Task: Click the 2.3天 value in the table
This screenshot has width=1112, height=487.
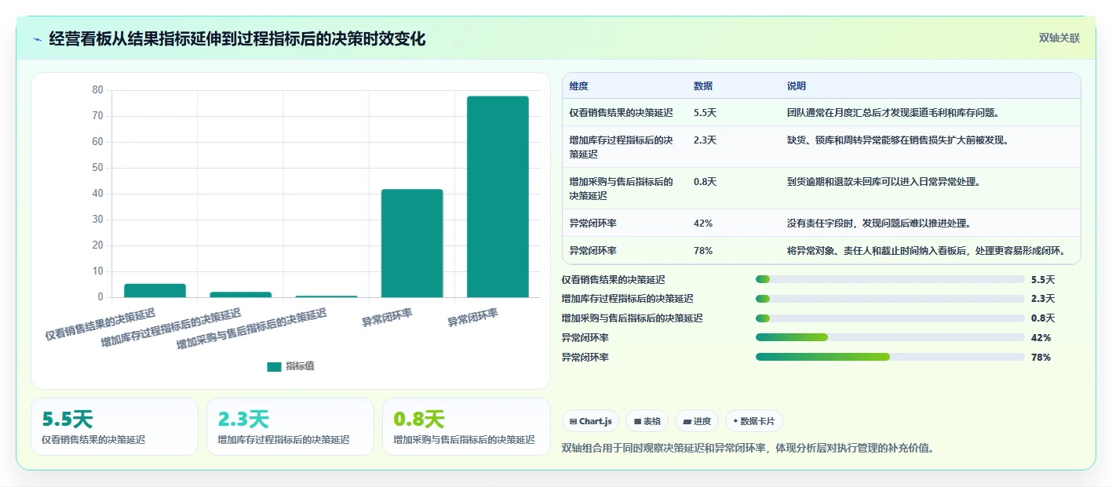Action: [x=705, y=140]
